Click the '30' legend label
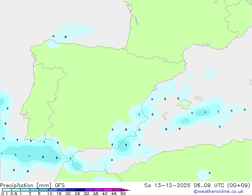The image size is (252, 195). tap(86, 193)
